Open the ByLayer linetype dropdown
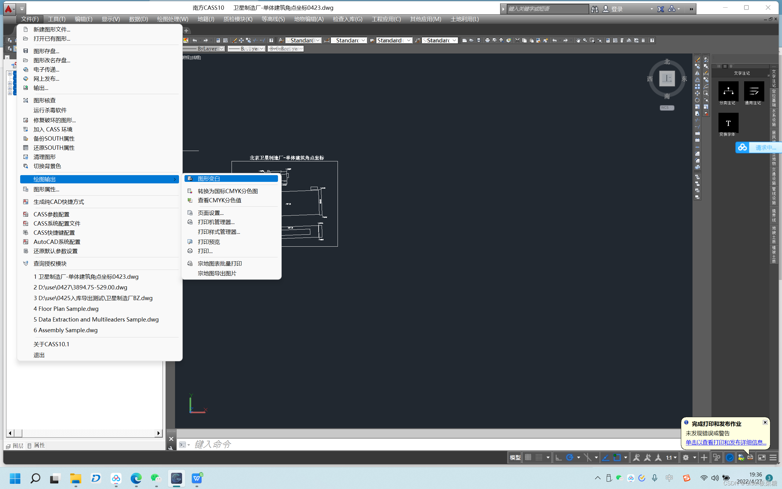This screenshot has width=782, height=489. tap(222, 49)
